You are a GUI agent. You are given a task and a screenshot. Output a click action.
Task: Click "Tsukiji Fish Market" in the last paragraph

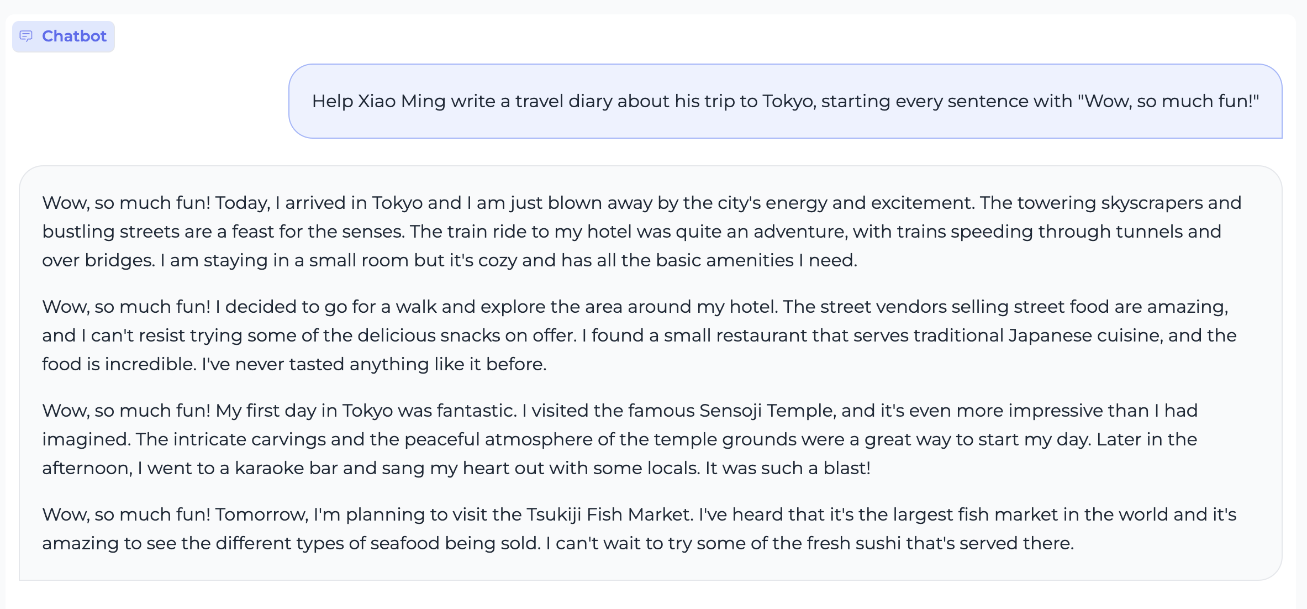609,515
